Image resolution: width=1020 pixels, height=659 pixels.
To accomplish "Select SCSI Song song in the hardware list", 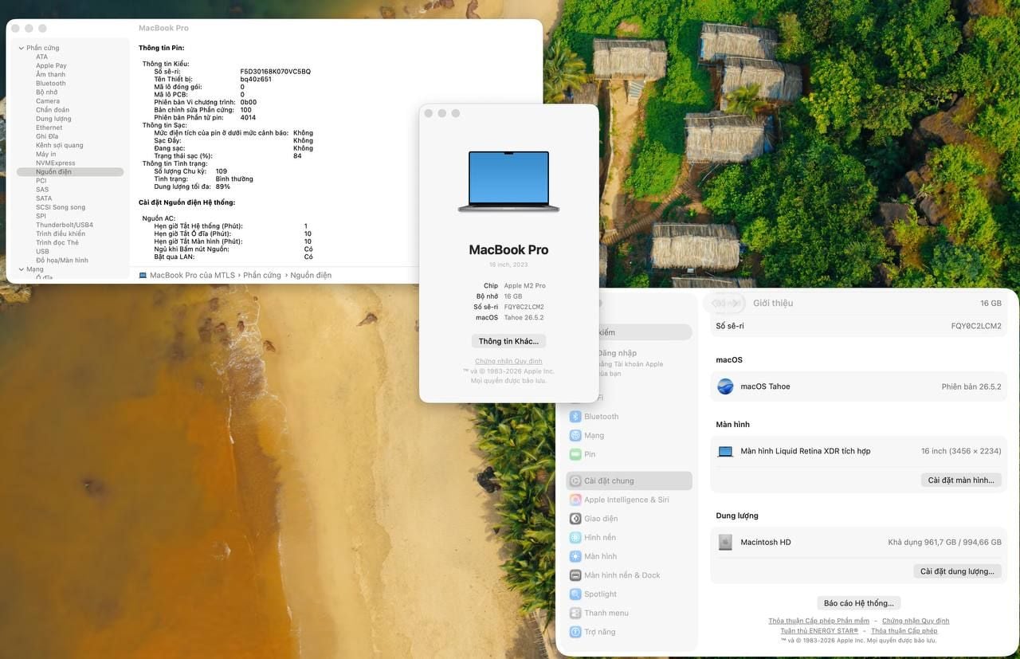I will 61,207.
